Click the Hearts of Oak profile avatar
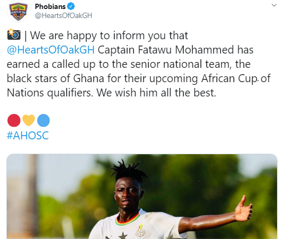This screenshot has width=285, height=239. click(x=18, y=11)
